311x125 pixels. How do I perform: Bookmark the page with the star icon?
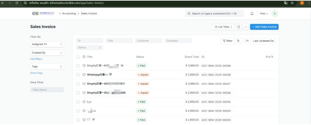292,3
